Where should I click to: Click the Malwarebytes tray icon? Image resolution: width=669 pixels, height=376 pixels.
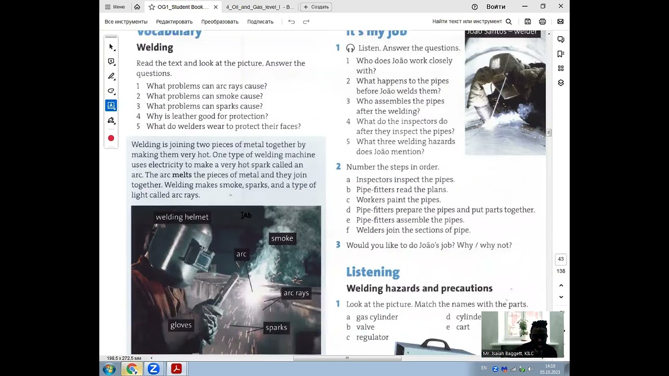(x=504, y=369)
